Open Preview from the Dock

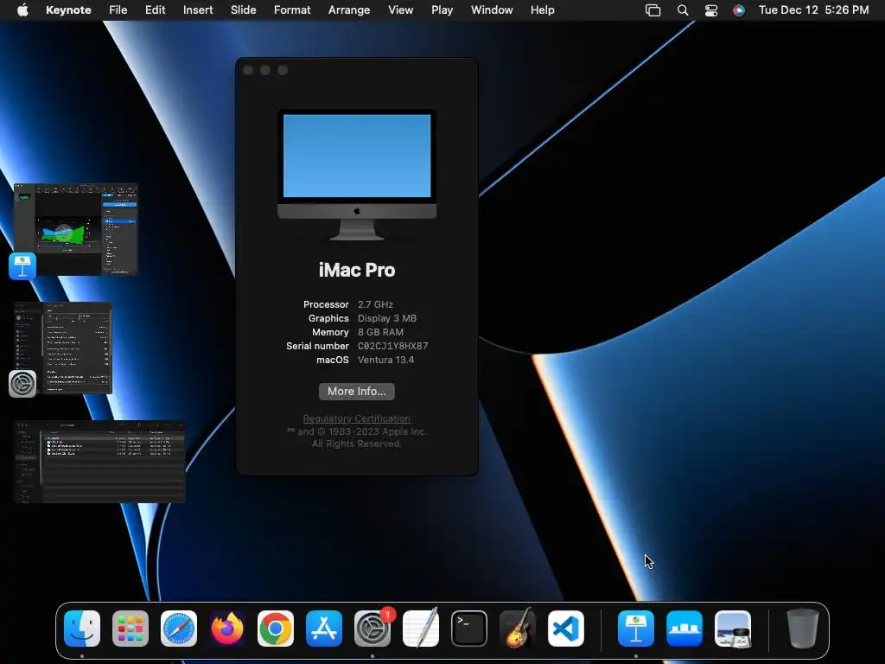click(x=733, y=629)
